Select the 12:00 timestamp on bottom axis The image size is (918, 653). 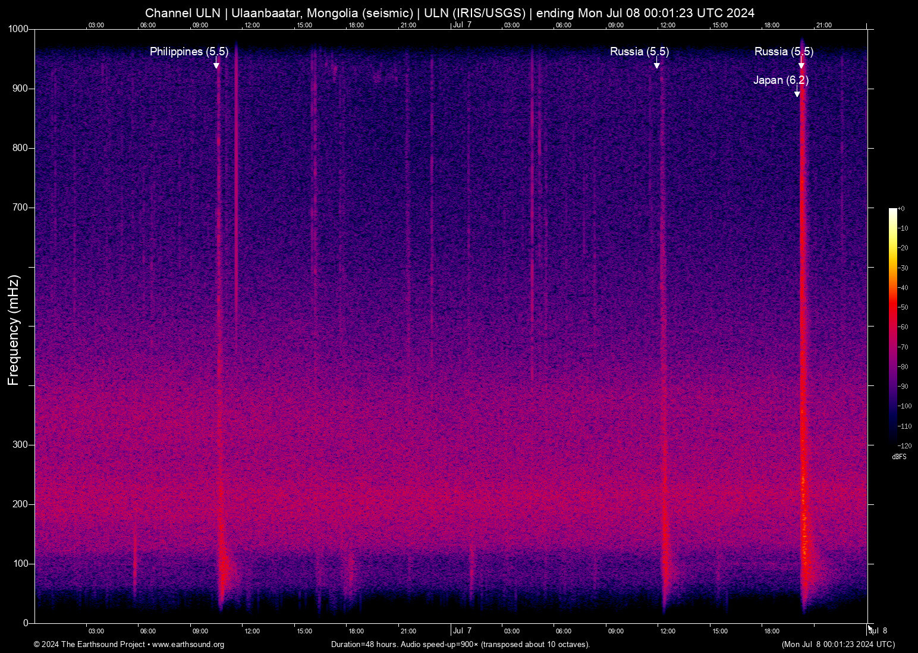[x=668, y=631]
